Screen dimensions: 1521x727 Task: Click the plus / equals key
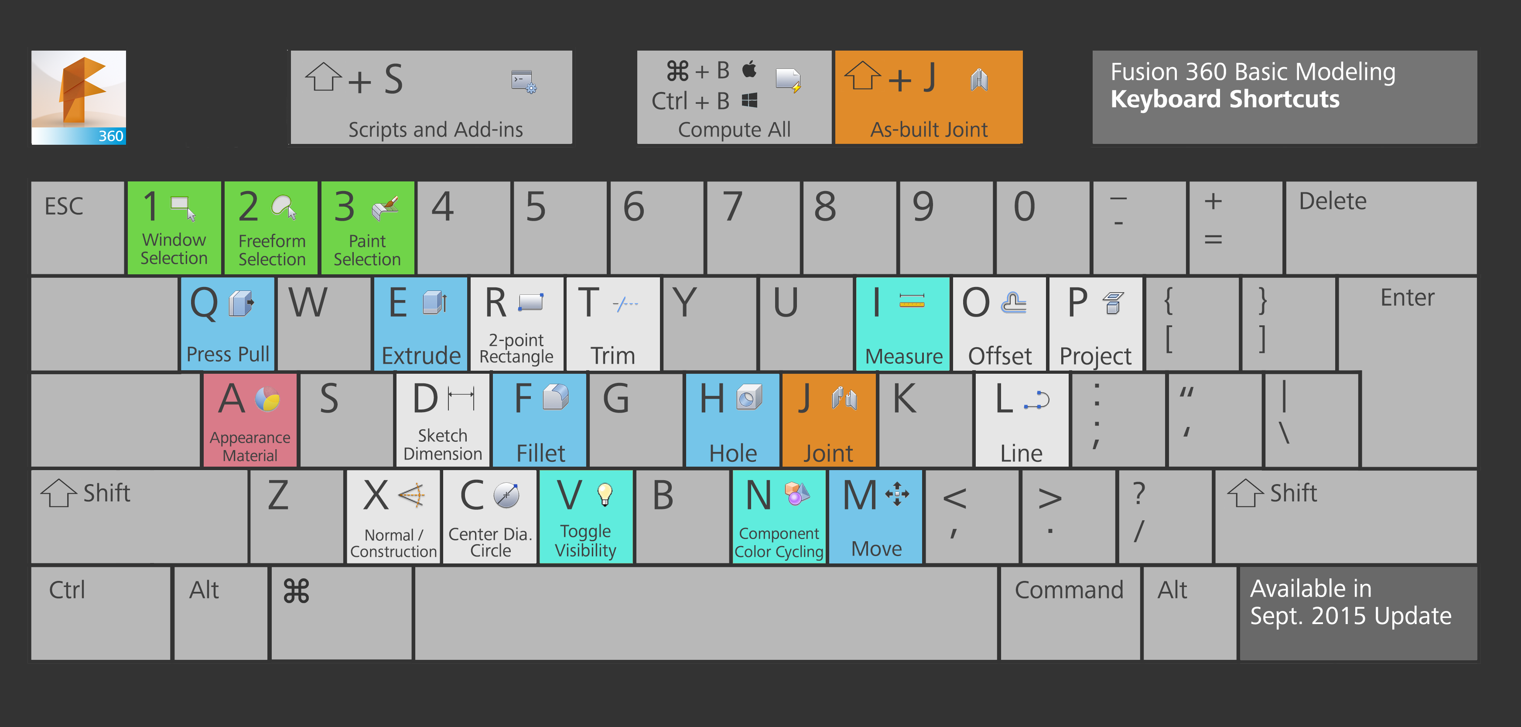[x=1236, y=228]
